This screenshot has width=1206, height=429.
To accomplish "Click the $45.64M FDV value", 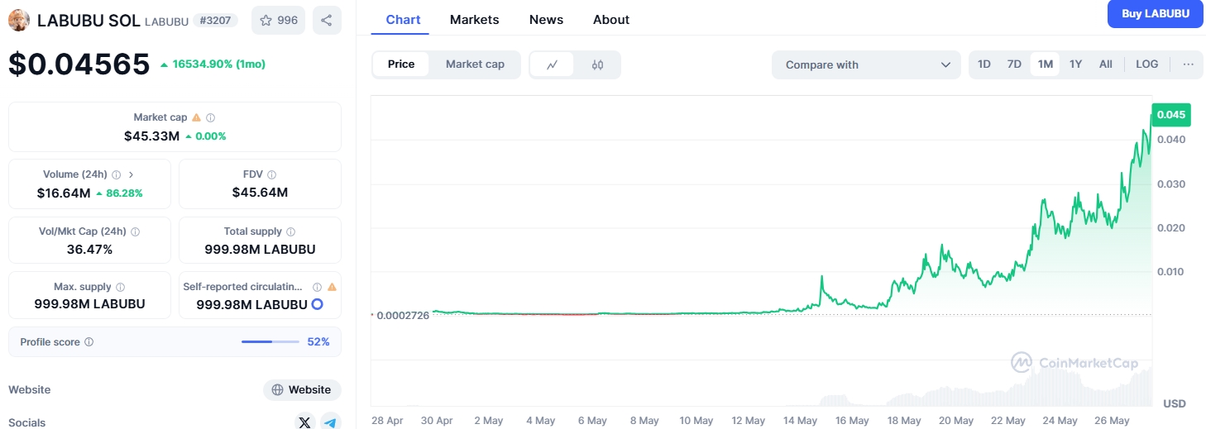I will tap(260, 193).
